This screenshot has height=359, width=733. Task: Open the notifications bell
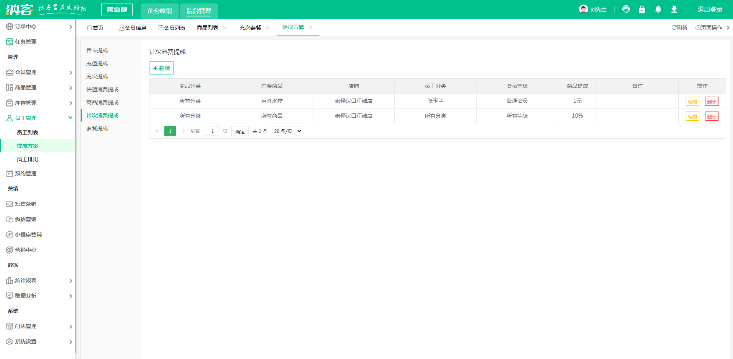click(658, 10)
